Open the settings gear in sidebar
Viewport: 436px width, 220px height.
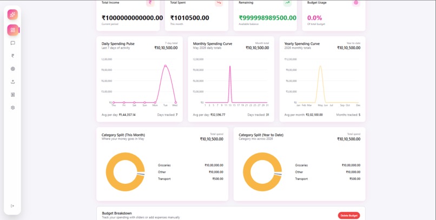(13, 108)
